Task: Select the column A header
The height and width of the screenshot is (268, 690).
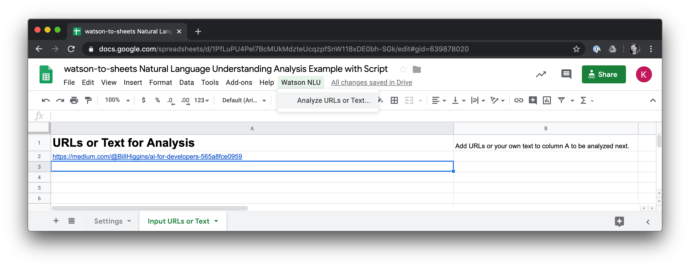Action: point(252,129)
